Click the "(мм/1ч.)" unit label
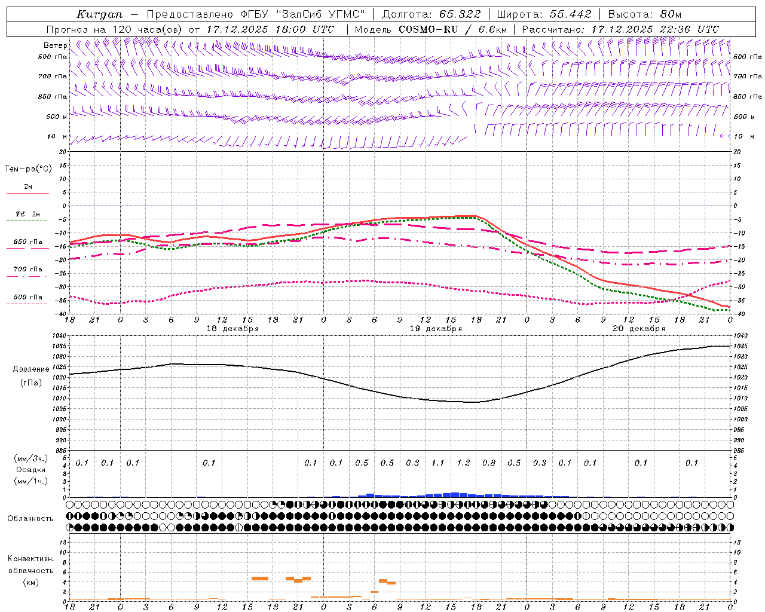This screenshot has width=765, height=612. point(30,481)
